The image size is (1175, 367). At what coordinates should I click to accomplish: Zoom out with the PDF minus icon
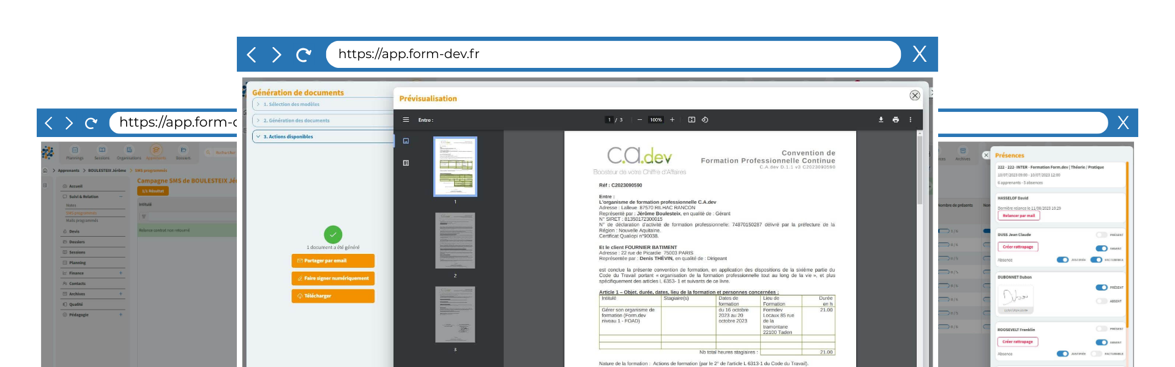click(x=640, y=120)
